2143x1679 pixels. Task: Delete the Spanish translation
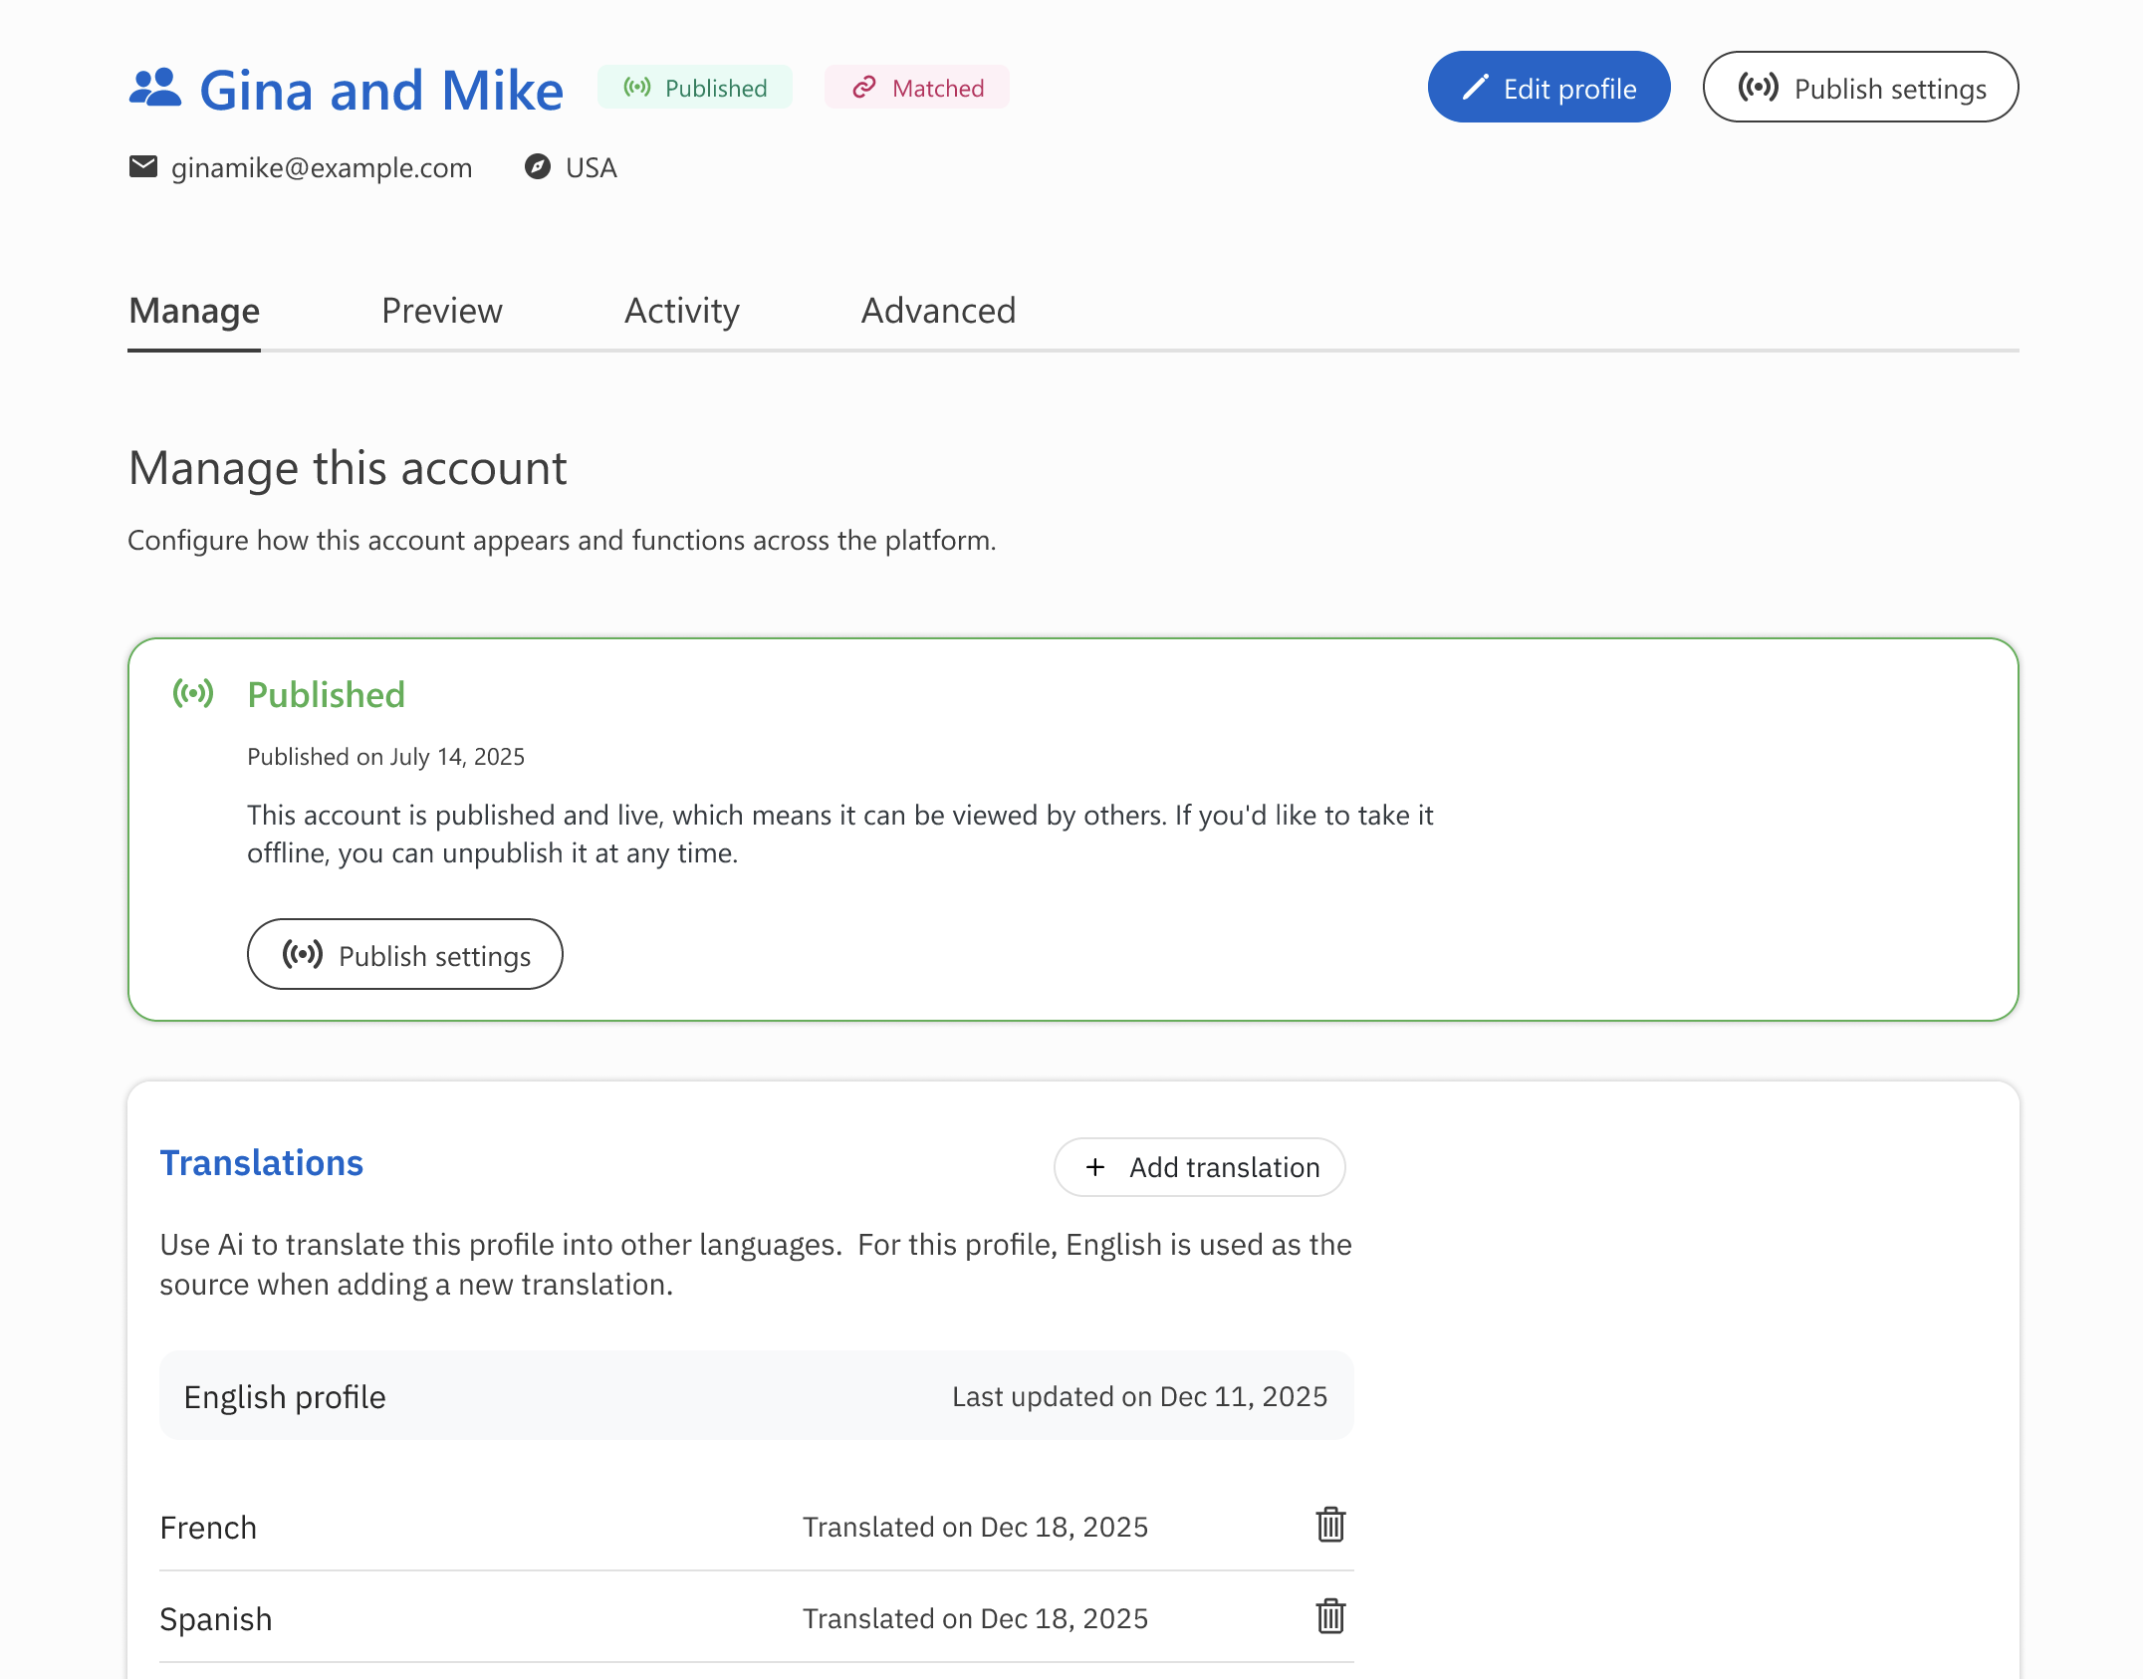point(1330,1616)
